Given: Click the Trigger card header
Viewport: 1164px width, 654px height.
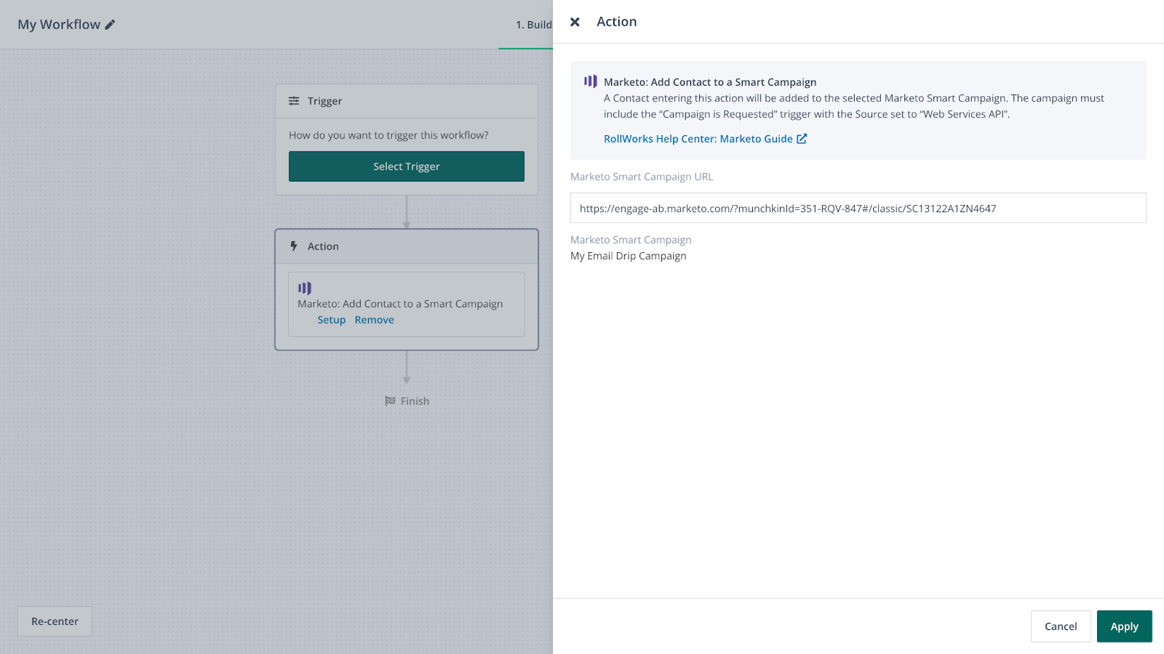Looking at the screenshot, I should (407, 101).
